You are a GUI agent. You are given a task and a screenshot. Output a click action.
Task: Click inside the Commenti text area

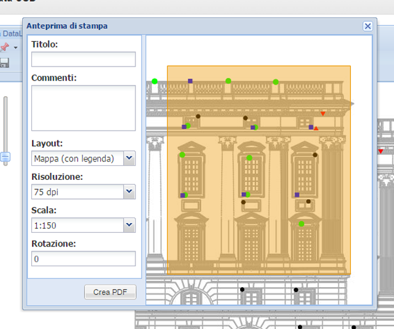[x=83, y=108]
